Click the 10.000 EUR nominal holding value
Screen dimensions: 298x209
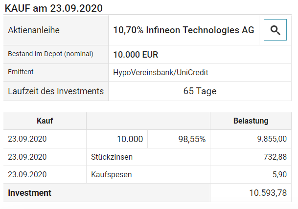pyautogui.click(x=136, y=55)
